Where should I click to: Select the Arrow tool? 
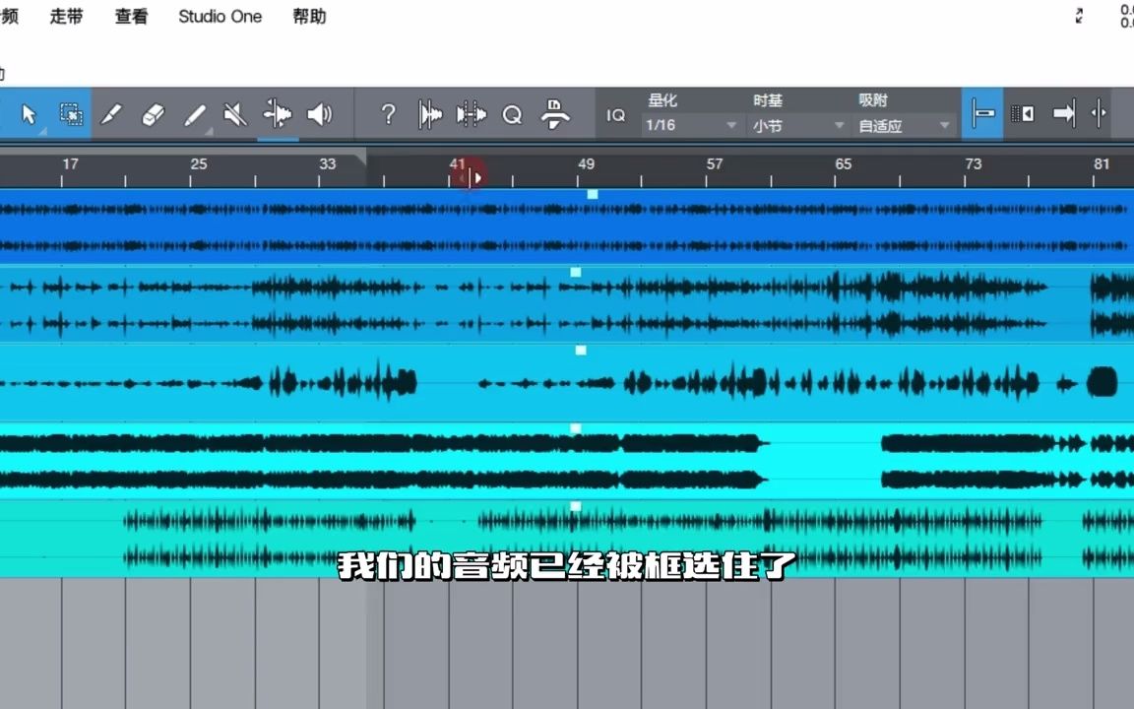tap(29, 114)
